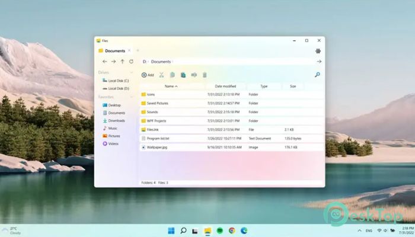The width and height of the screenshot is (415, 237).
Task: Select Program list.txt file
Action: point(232,138)
